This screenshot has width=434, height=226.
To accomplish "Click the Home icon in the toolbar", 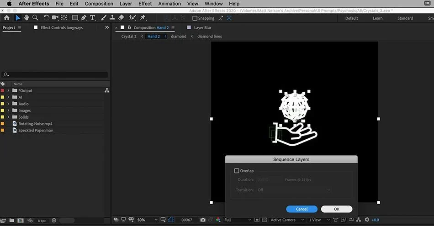I will point(7,18).
